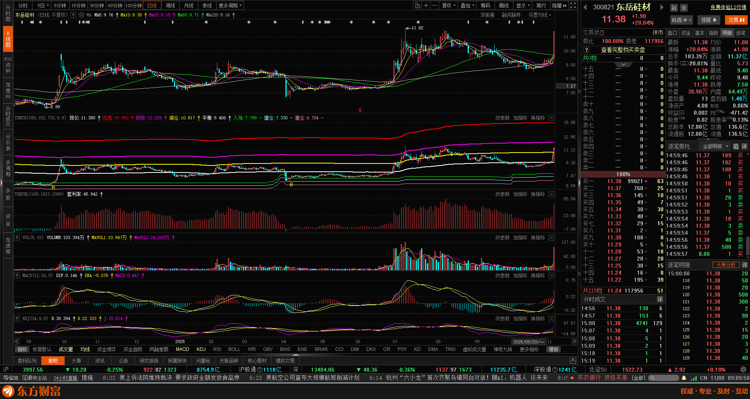750x399 pixels.
Task: Open fullscreen chart view icon
Action: coord(573,5)
